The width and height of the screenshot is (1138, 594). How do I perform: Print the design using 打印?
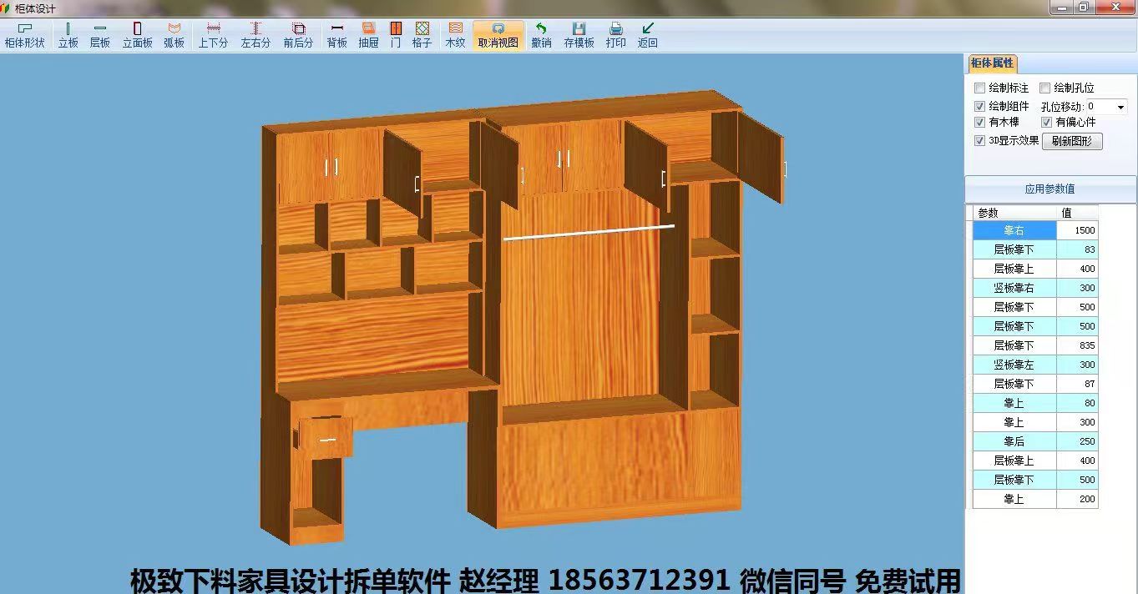[x=615, y=35]
